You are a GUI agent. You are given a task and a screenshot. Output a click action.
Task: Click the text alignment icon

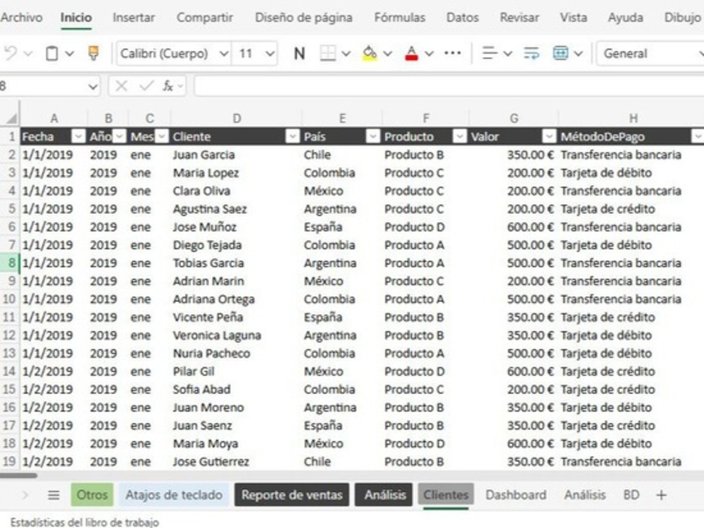pos(489,54)
